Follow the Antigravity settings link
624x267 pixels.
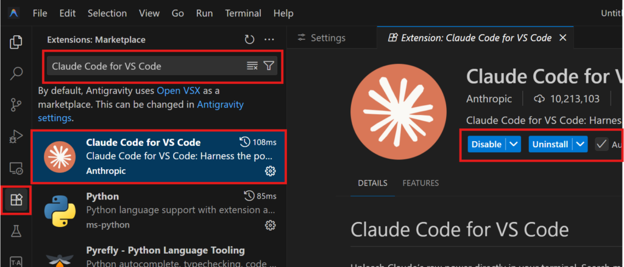[141, 111]
